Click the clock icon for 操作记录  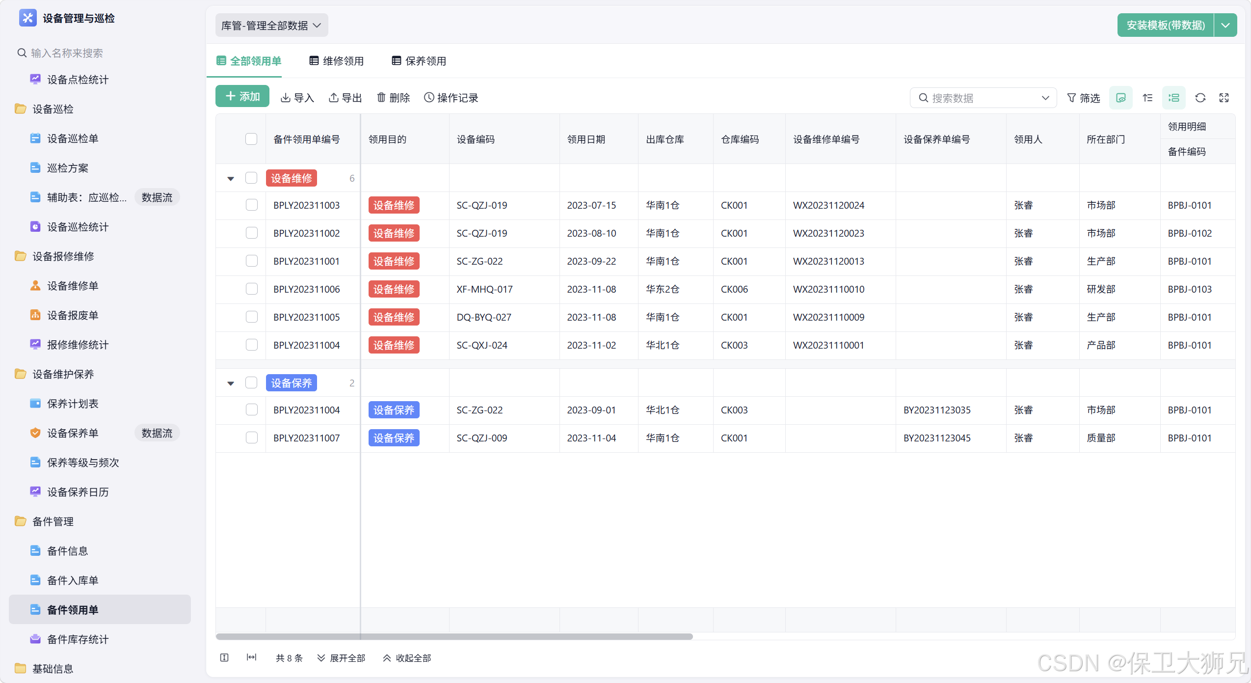coord(429,98)
